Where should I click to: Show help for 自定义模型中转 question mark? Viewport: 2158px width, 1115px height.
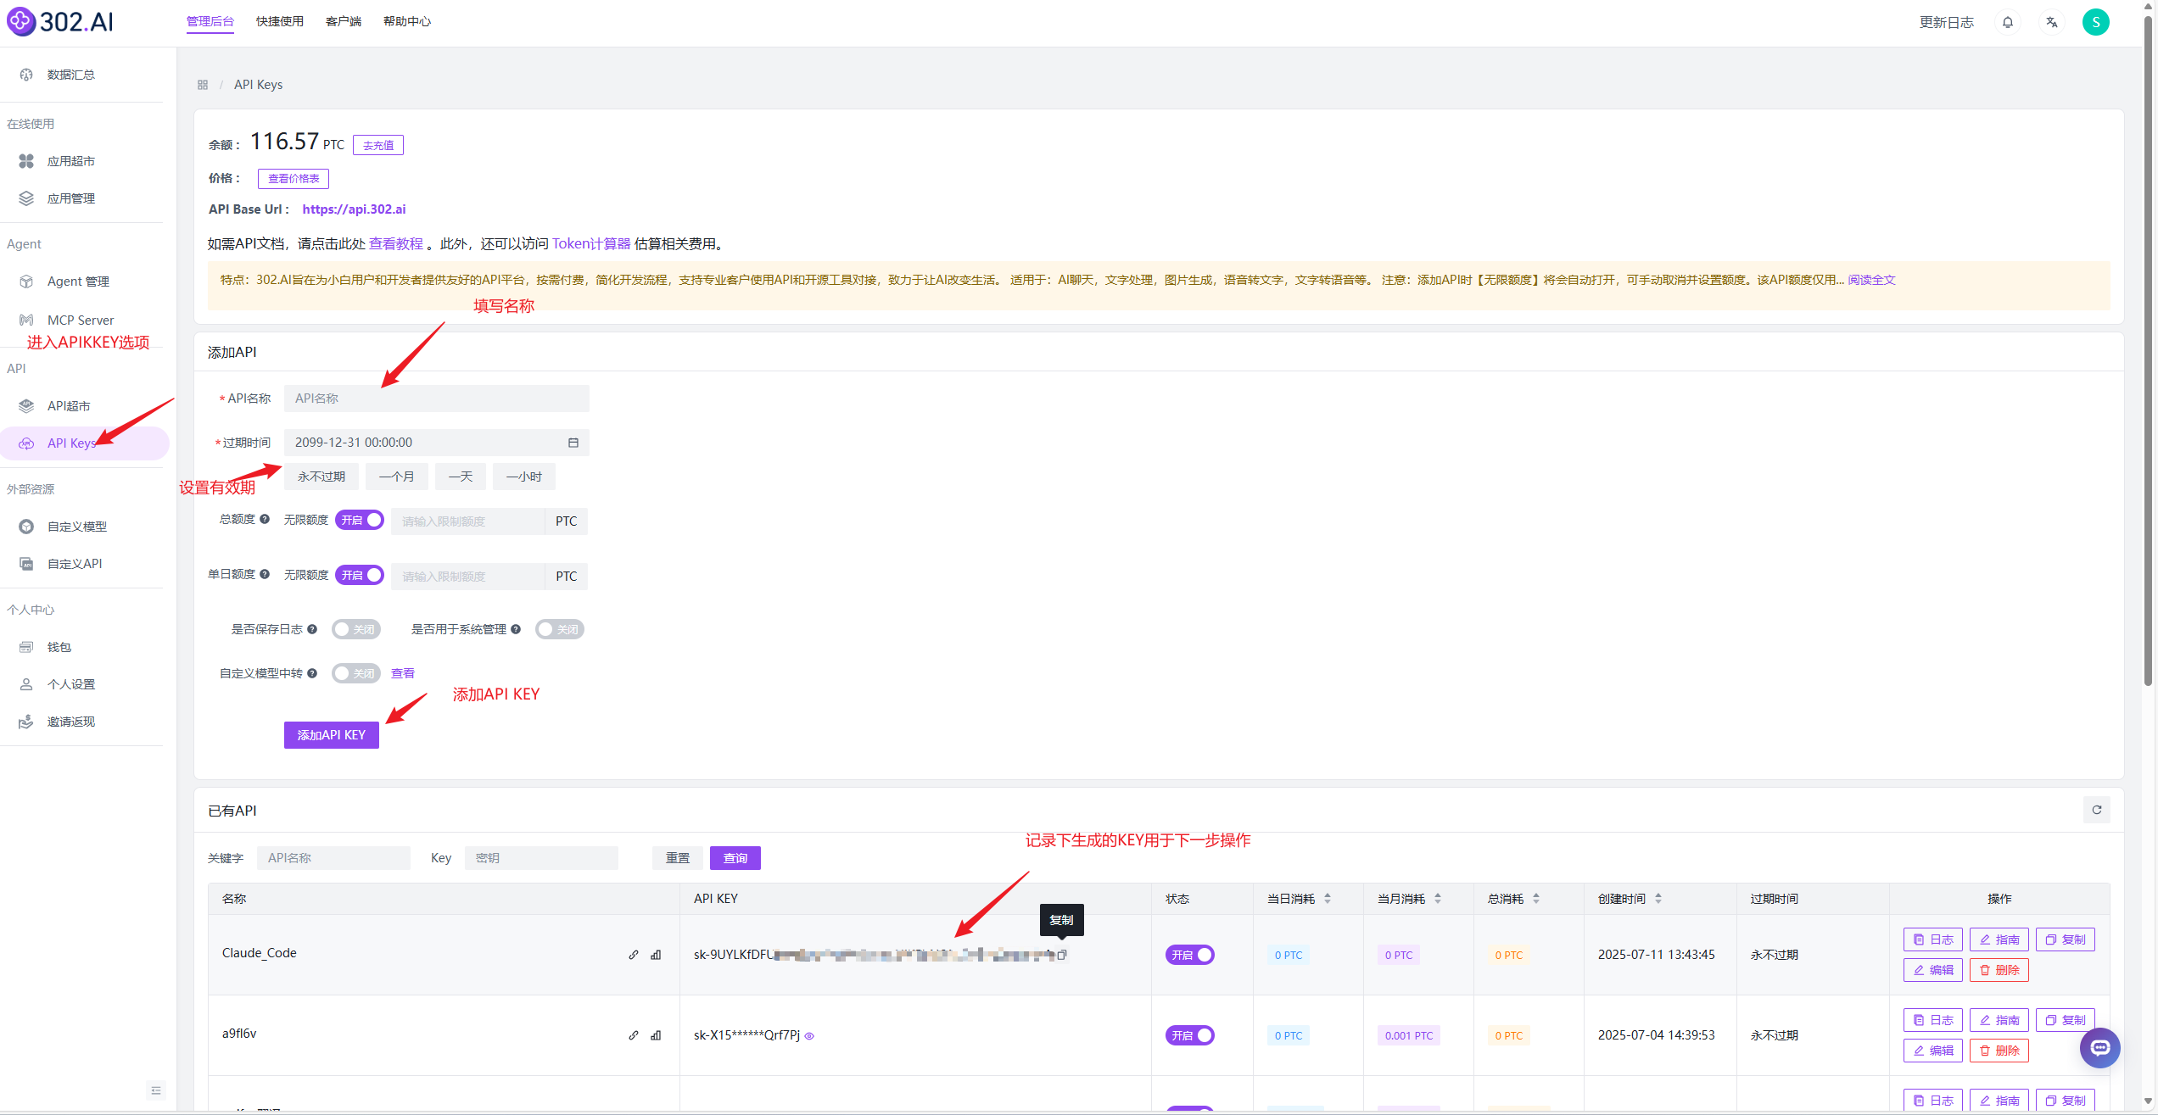point(312,673)
